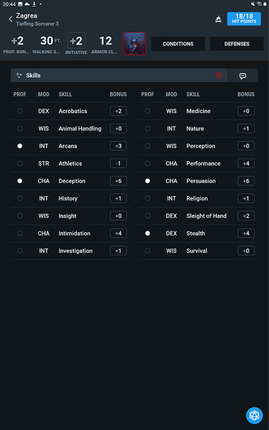Open Zagrea's character portrait thumbnail
This screenshot has width=269, height=430.
tap(134, 44)
